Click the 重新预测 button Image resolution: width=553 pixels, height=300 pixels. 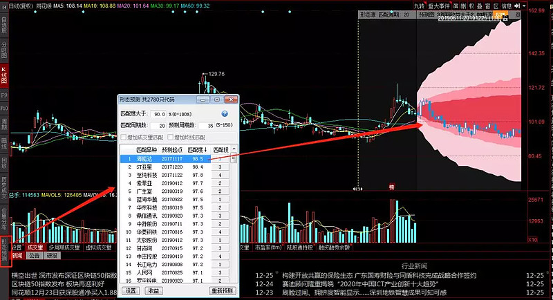(x=222, y=291)
